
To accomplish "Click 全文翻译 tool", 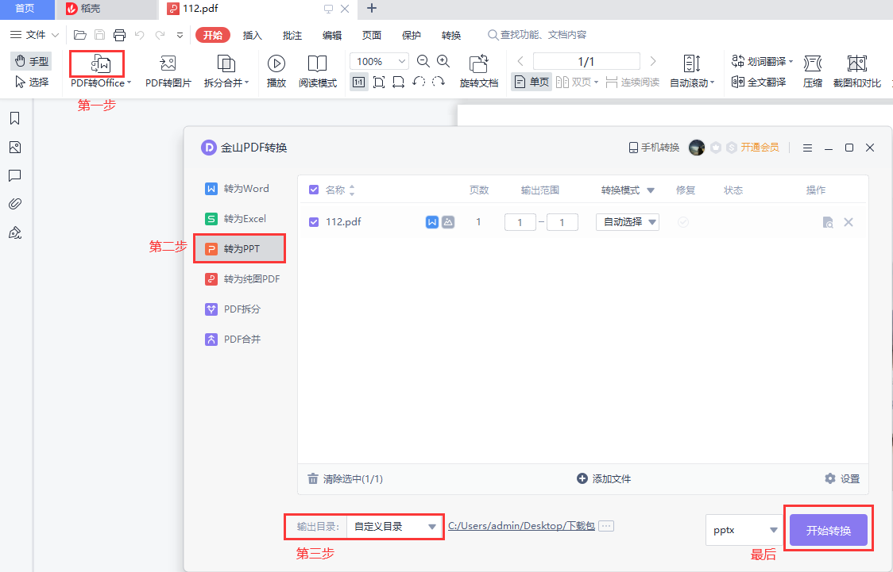I will coord(760,82).
